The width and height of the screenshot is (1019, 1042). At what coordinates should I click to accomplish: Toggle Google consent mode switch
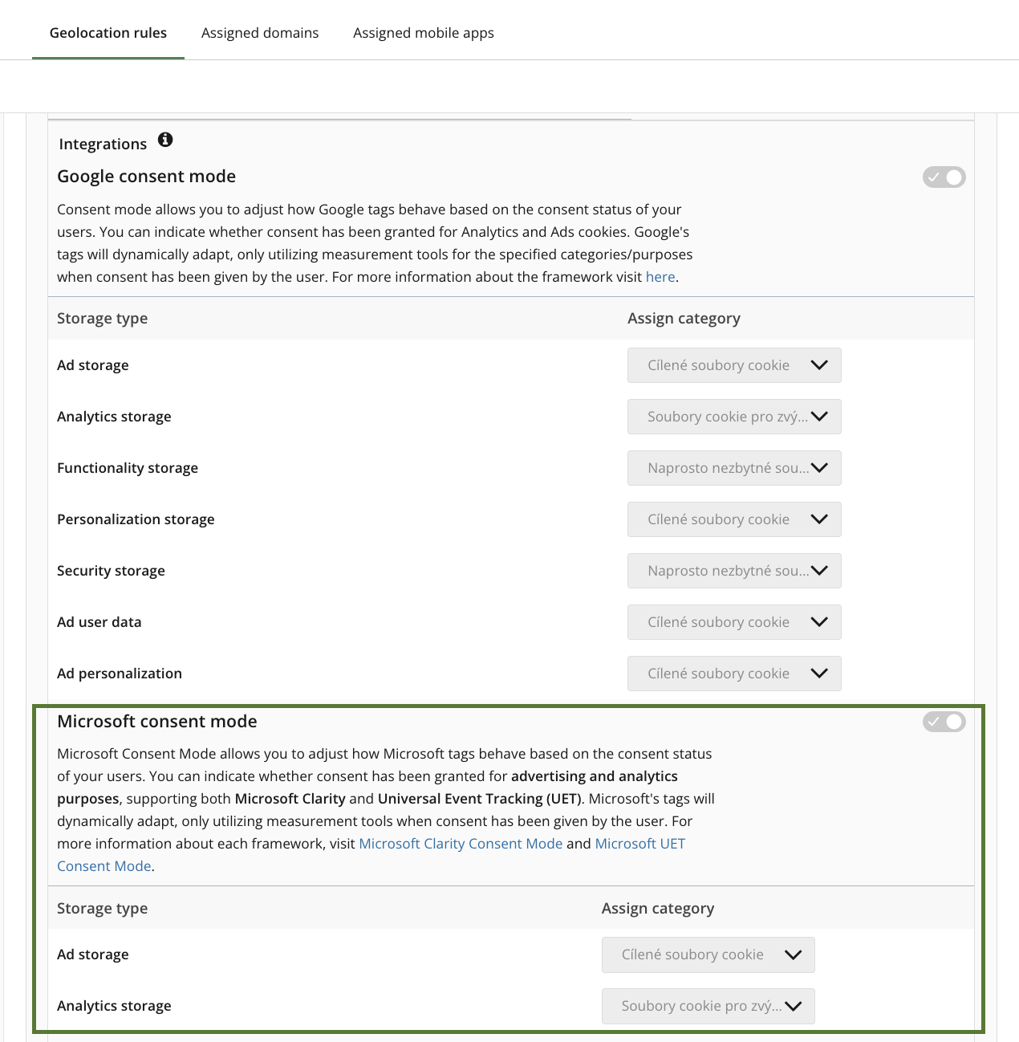point(944,177)
